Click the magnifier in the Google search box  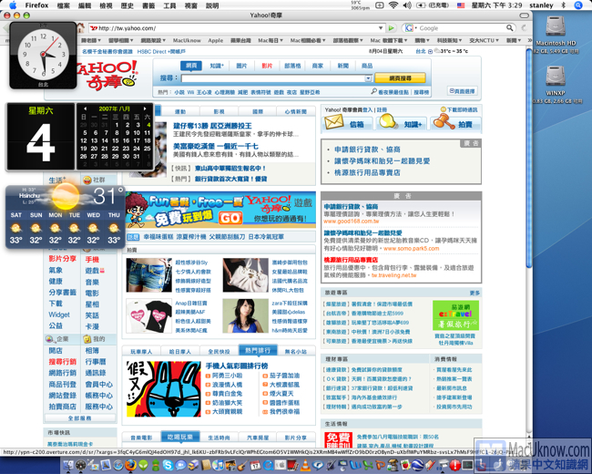(510, 28)
